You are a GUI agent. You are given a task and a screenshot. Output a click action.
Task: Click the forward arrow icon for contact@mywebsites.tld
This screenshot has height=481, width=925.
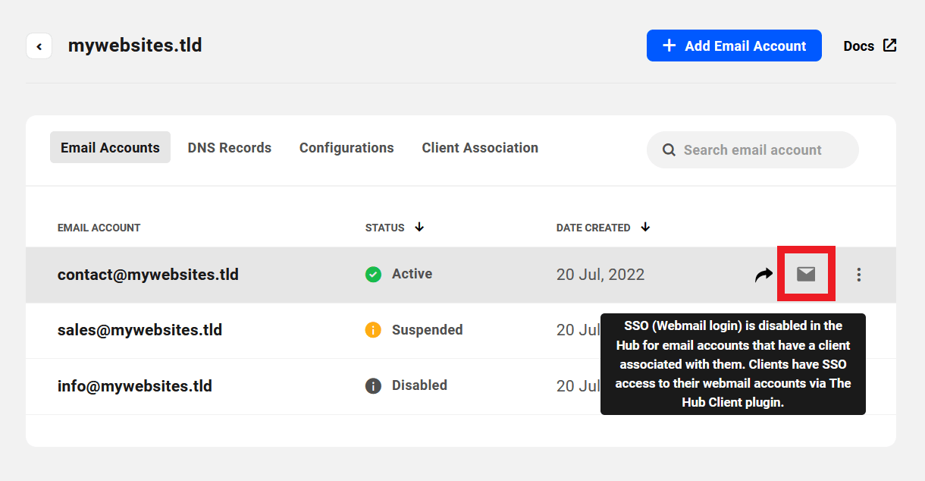coord(764,274)
